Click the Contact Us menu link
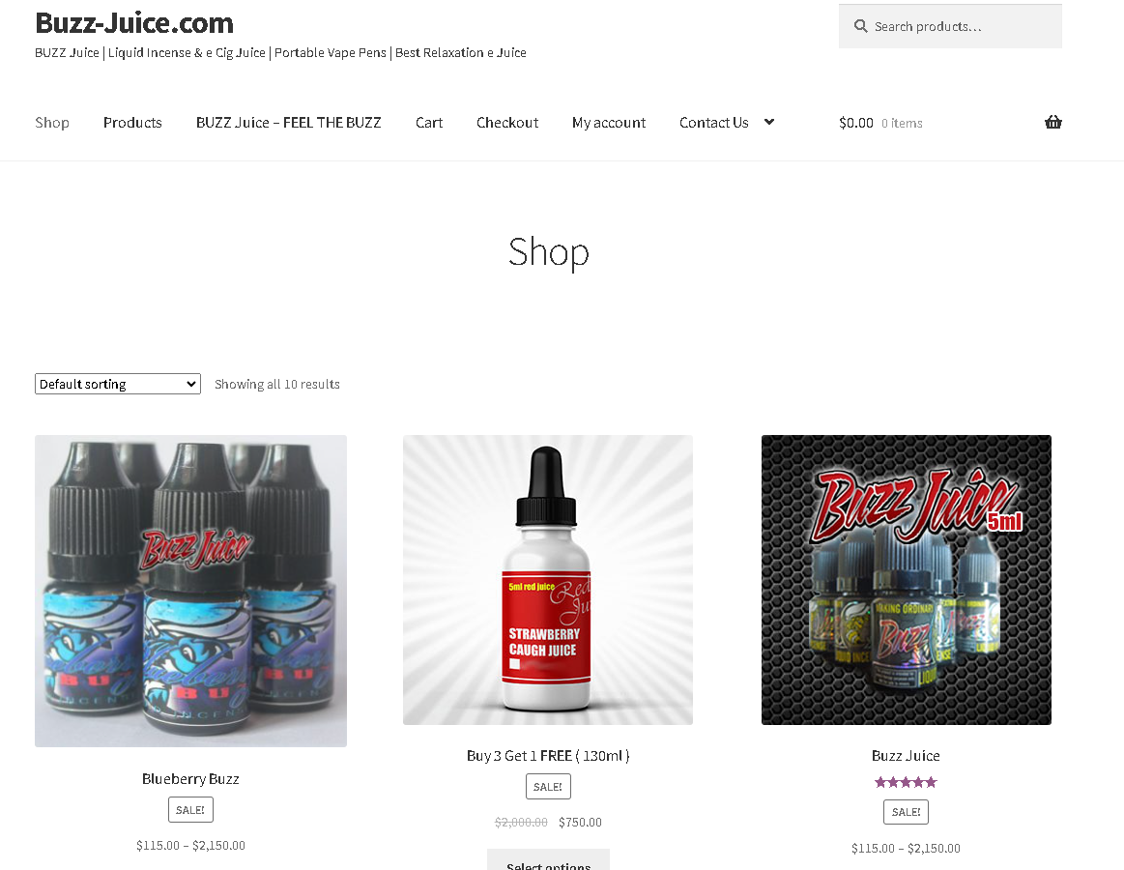 (x=714, y=123)
